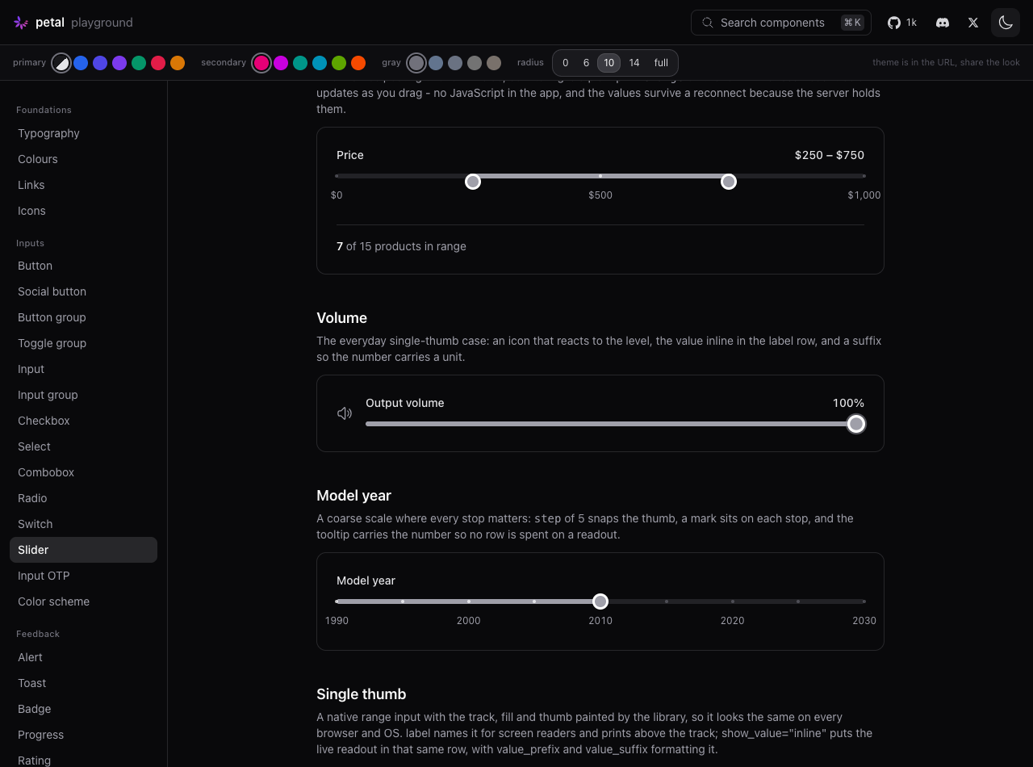Select the teal secondary color swatch

(300, 63)
